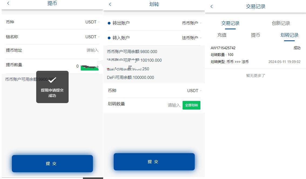
Task: Open the 链名称 USDT dropdown
Action: 93,37
